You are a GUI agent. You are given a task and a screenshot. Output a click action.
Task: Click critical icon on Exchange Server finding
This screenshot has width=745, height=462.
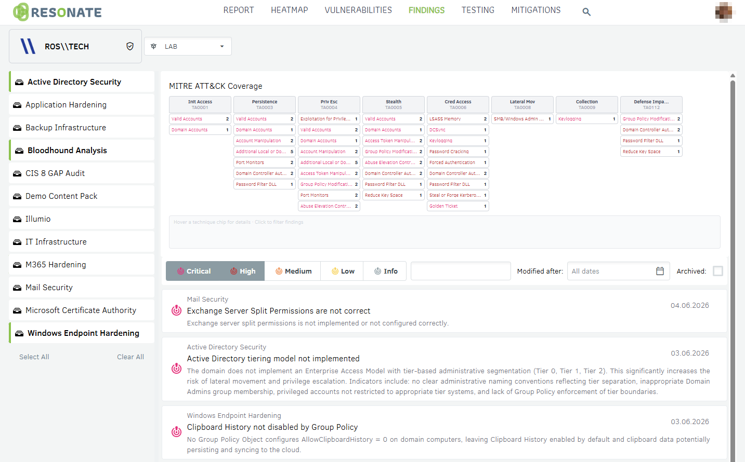coord(177,310)
